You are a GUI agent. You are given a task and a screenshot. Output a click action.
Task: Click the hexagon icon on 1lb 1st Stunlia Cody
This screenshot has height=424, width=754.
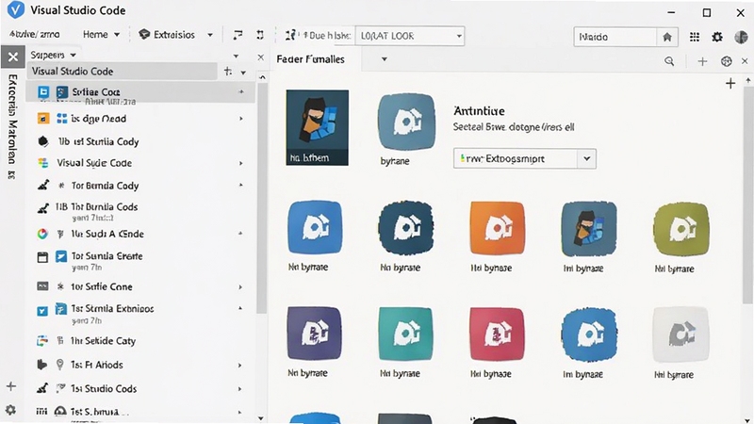pos(42,141)
